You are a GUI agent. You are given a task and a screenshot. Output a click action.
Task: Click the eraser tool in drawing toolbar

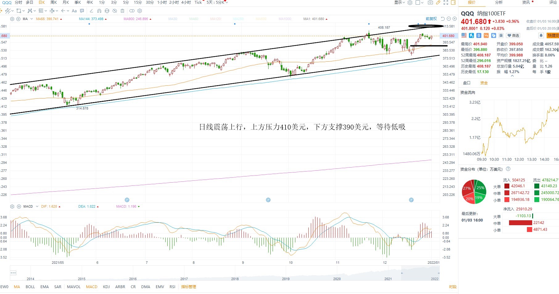(x=91, y=11)
